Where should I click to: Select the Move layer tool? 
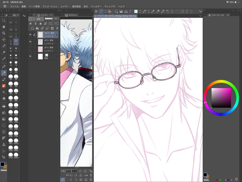coord(4,39)
